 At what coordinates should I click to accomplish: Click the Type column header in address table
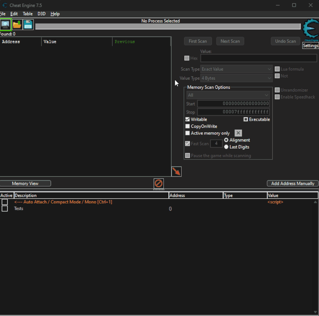pyautogui.click(x=245, y=196)
